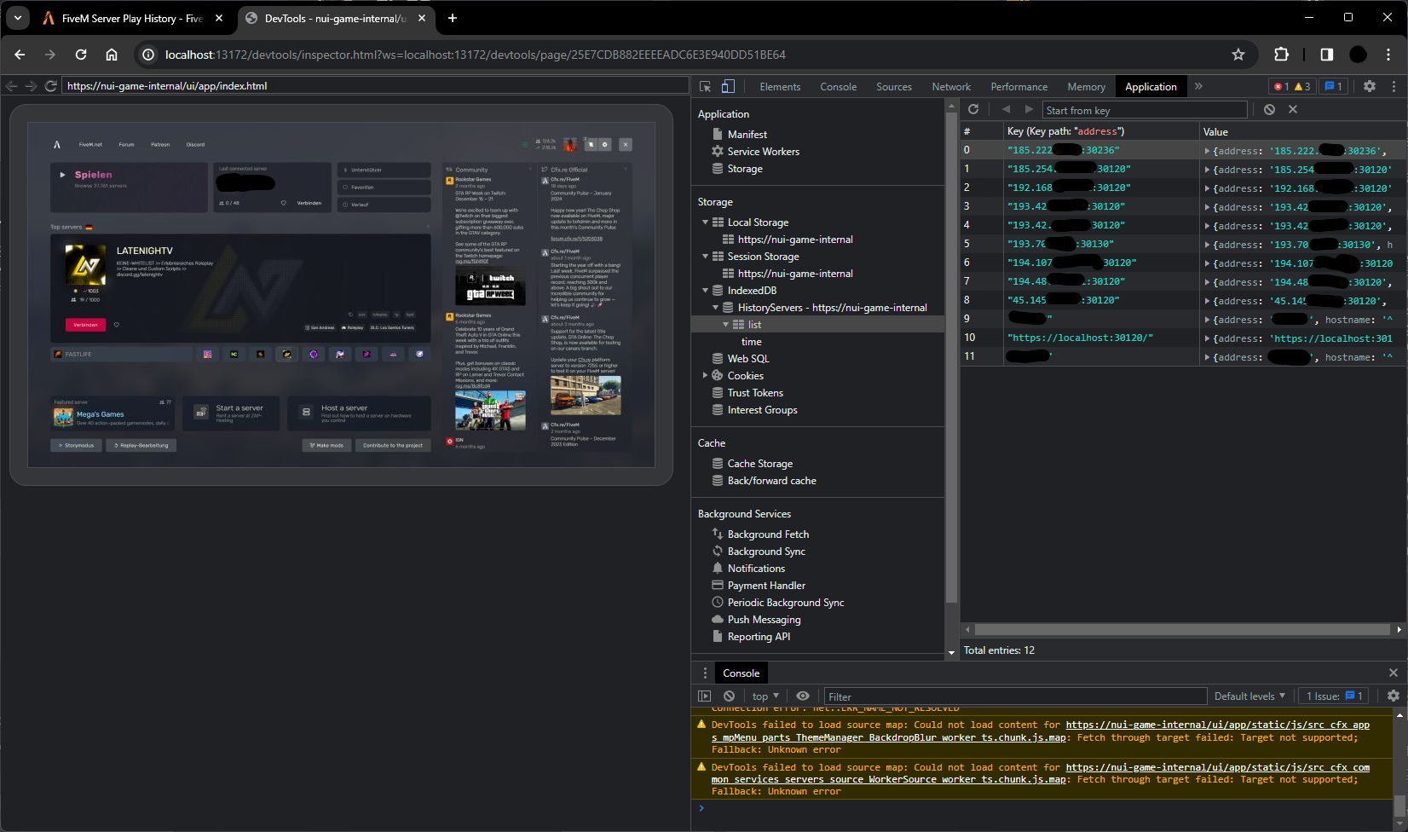Screen dimensions: 1408x832
Task: Focus the Start from key field
Action: [1144, 110]
